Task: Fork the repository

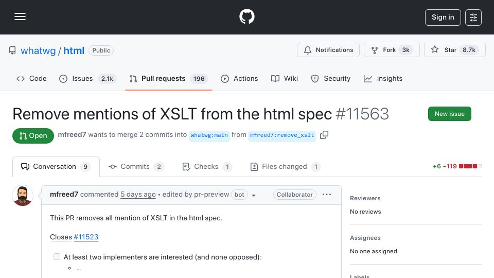Action: 392,50
